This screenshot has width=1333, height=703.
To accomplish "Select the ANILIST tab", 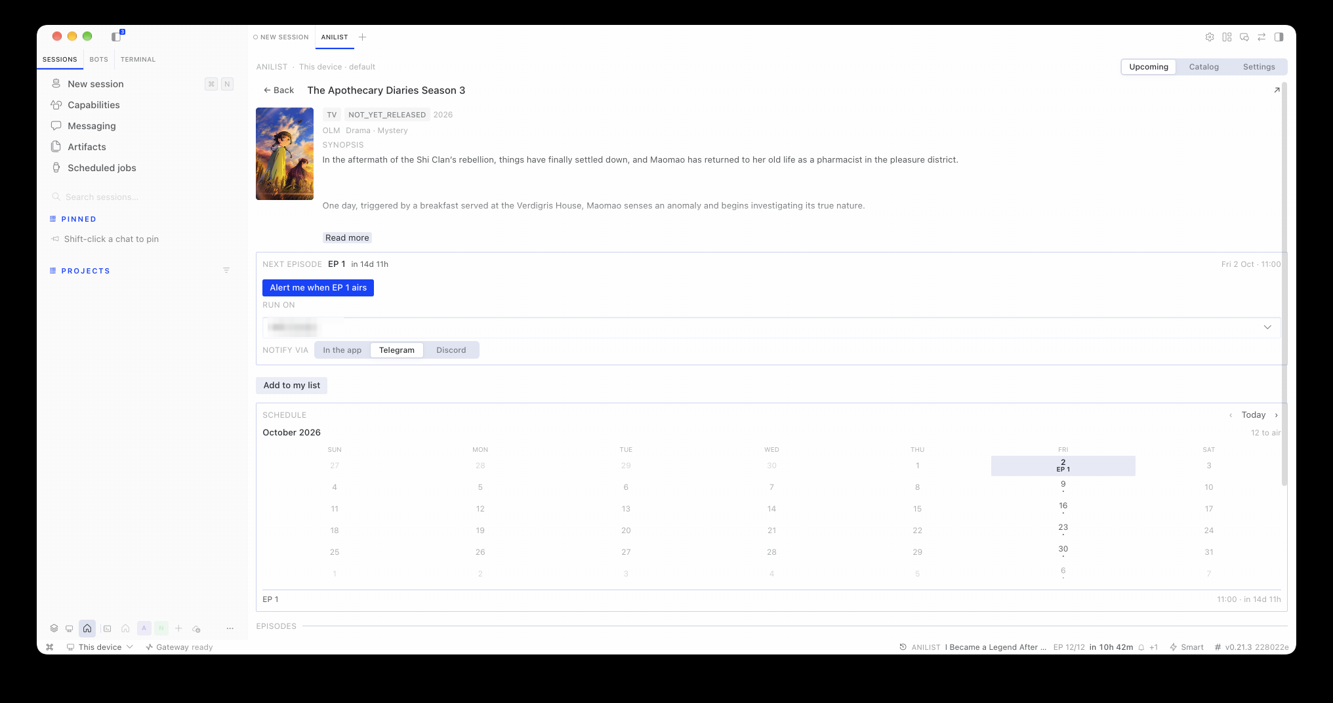I will point(335,37).
